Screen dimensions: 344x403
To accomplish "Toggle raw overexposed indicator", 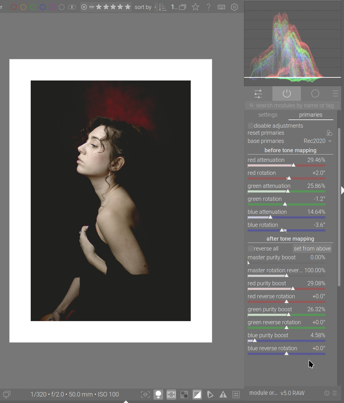I will 184,395.
